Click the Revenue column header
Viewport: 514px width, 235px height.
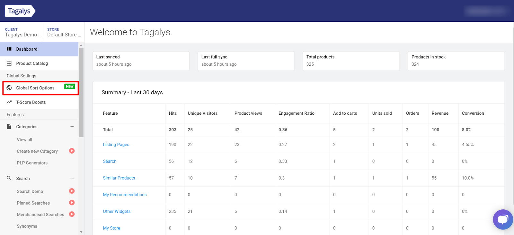pos(440,113)
